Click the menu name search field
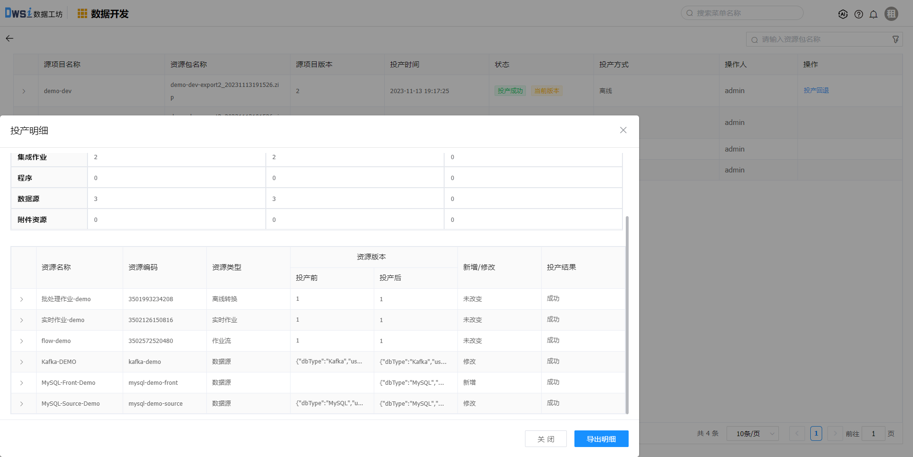Image resolution: width=913 pixels, height=457 pixels. [747, 13]
